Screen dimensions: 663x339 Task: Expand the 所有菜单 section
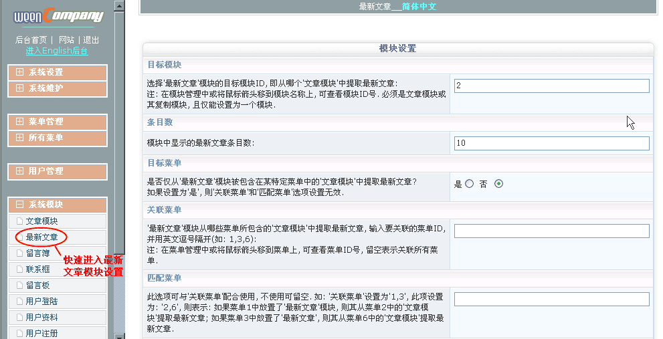[x=58, y=138]
